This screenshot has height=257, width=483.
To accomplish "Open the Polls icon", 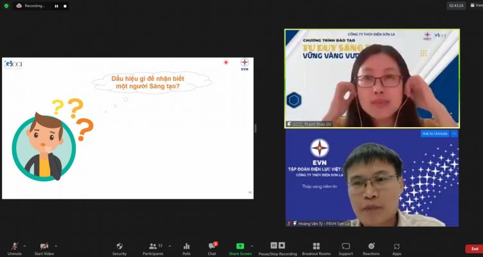I will (x=186, y=247).
